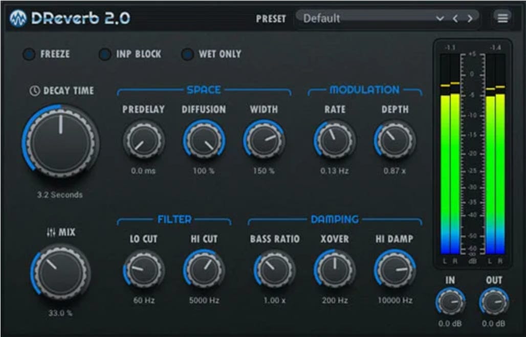Click the Hi Cut filter knob
The width and height of the screenshot is (526, 337).
[204, 270]
